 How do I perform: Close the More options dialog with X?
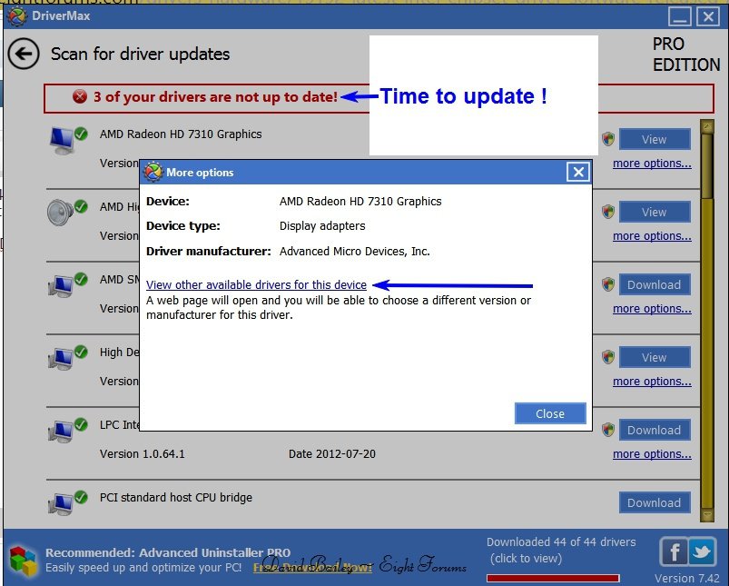click(577, 172)
